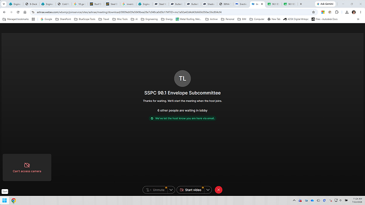Leave the lobby with red X button

point(218,190)
